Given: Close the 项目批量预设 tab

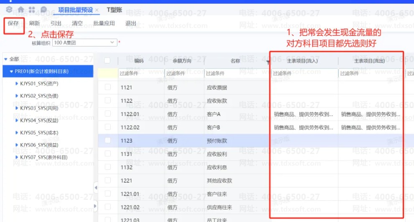Looking at the screenshot, I should [x=97, y=10].
